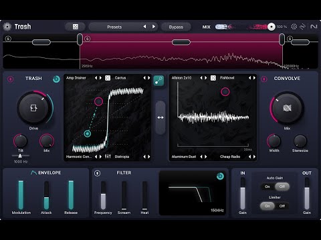This screenshot has width=321, height=240.
Task: Toggle the Convolve module power button
Action: pos(264,79)
